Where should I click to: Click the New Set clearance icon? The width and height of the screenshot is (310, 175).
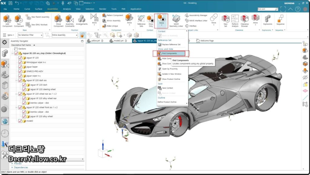pos(225,21)
